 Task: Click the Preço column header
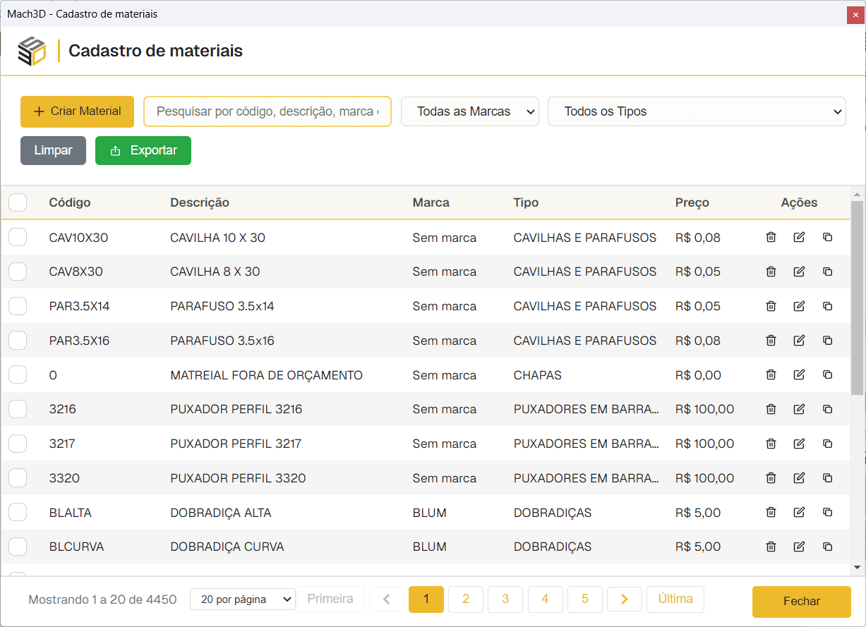[692, 202]
